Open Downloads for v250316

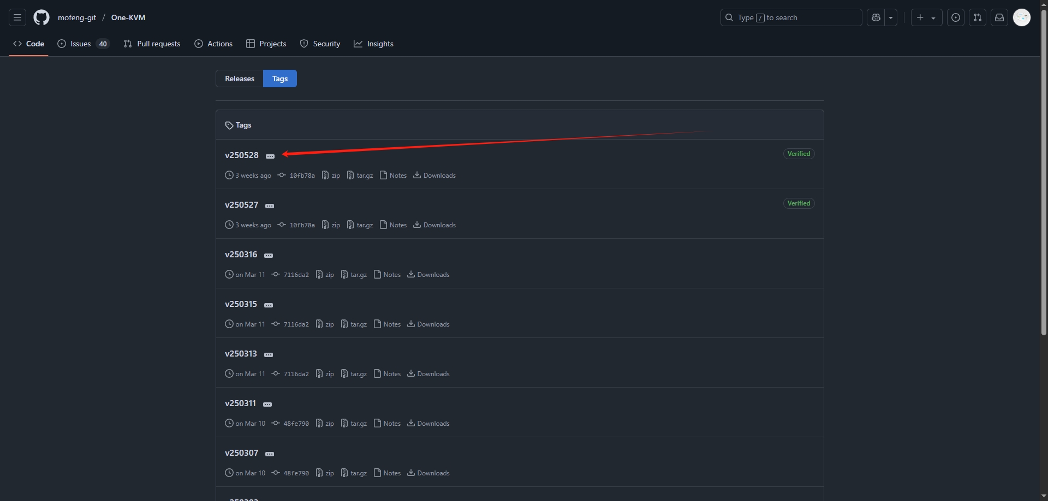click(x=428, y=275)
